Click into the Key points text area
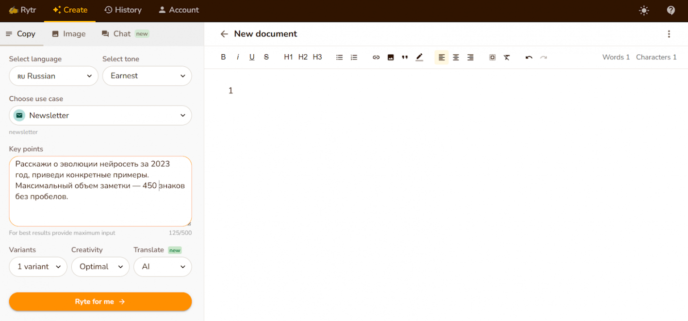Screen dimensions: 688x321 tap(100, 191)
